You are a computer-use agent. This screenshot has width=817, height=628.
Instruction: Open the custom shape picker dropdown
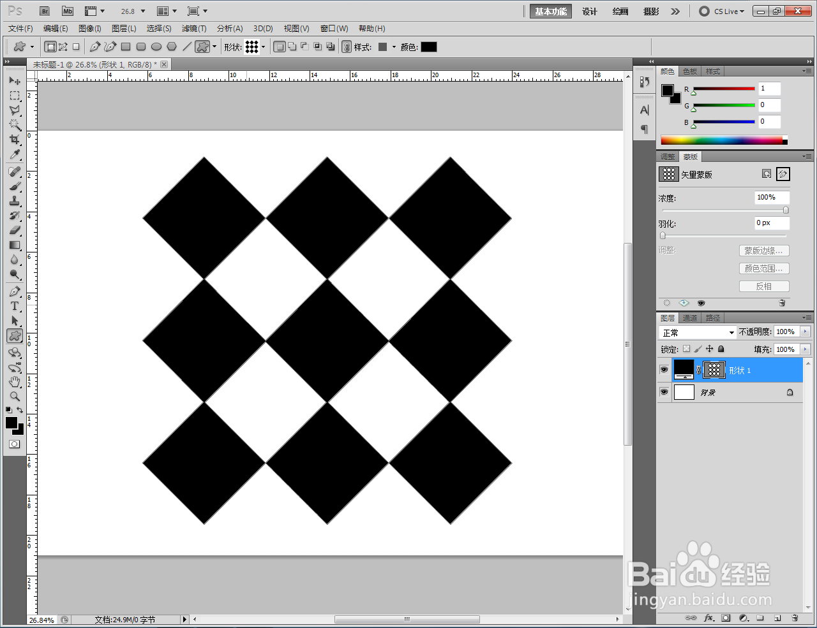coord(263,47)
